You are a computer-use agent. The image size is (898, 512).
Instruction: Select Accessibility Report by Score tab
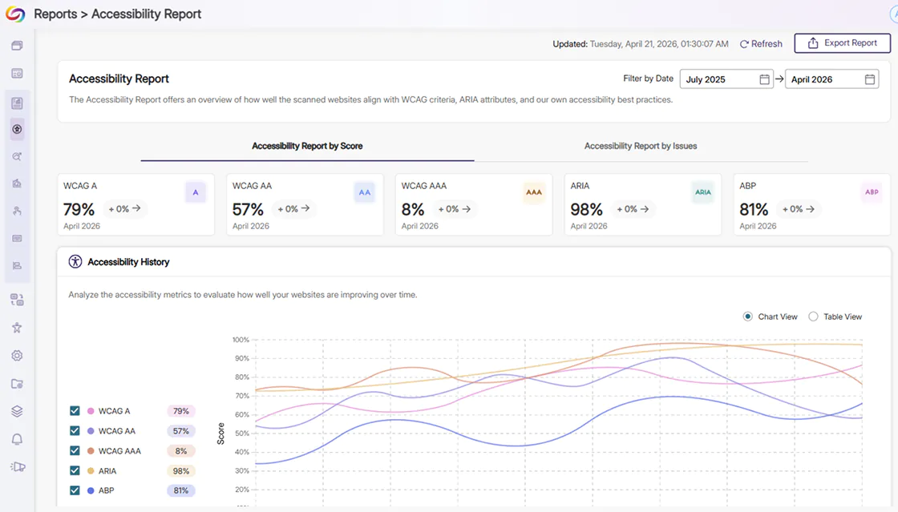(x=307, y=146)
